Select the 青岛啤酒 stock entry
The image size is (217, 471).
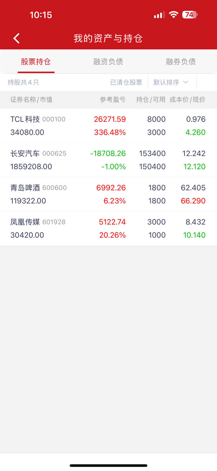[x=108, y=194]
